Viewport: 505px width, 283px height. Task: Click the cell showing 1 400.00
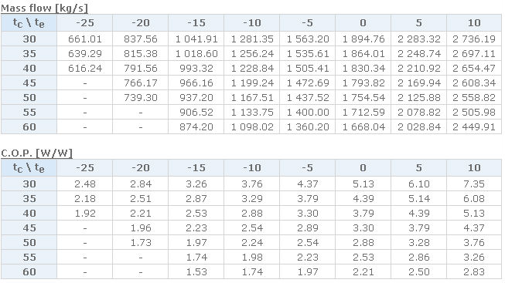(308, 112)
